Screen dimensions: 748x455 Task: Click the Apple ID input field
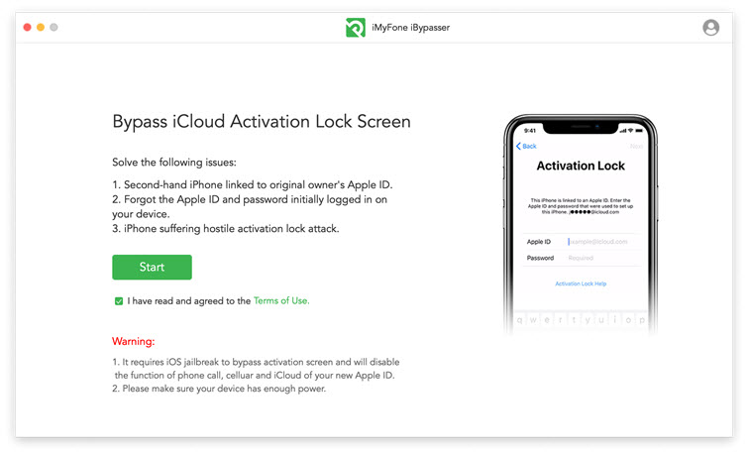[x=597, y=241]
